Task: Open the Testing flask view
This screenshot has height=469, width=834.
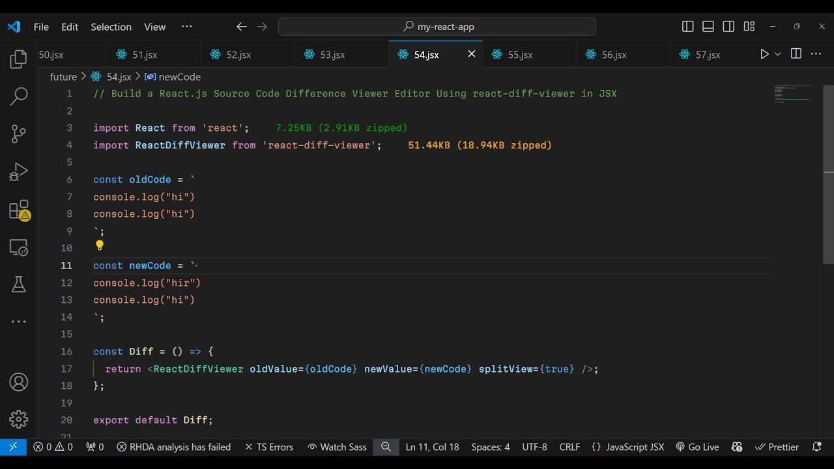Action: click(x=18, y=284)
